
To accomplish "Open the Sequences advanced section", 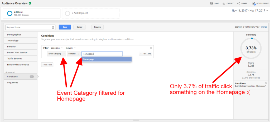I will 21,83.
